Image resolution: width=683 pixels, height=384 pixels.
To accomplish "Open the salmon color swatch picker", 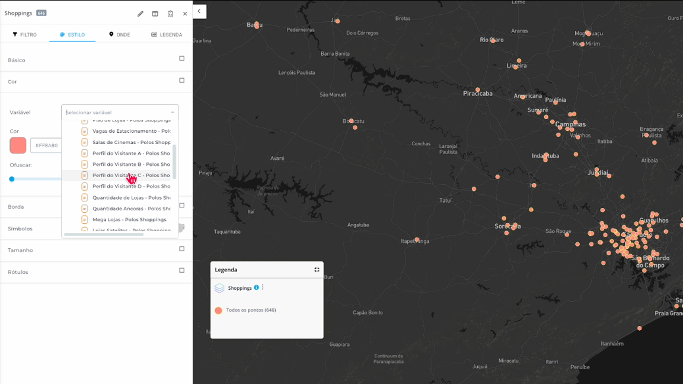I will click(x=18, y=145).
